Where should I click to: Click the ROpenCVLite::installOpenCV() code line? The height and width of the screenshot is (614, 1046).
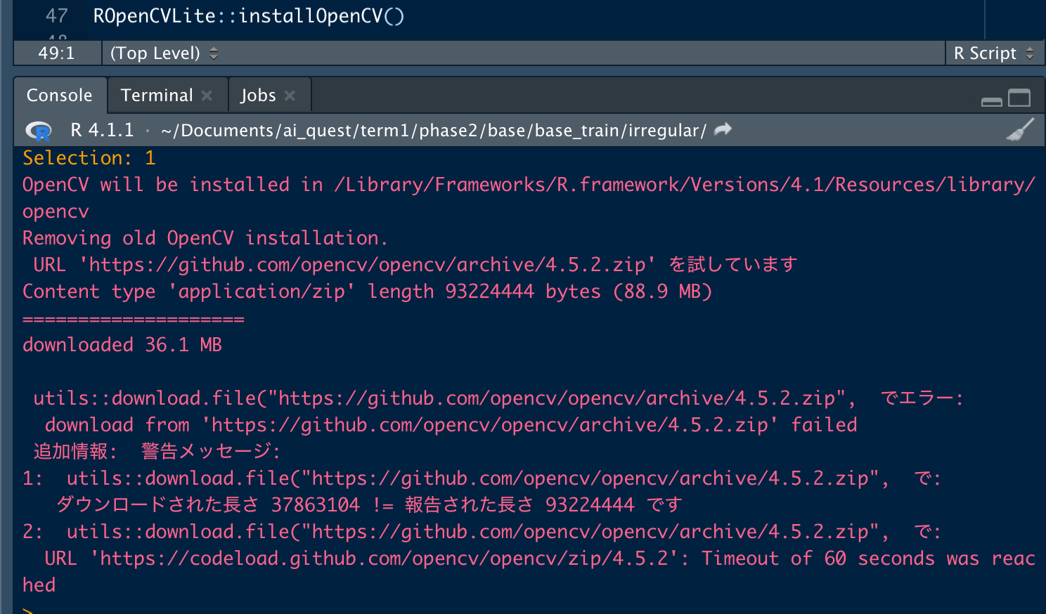(249, 16)
